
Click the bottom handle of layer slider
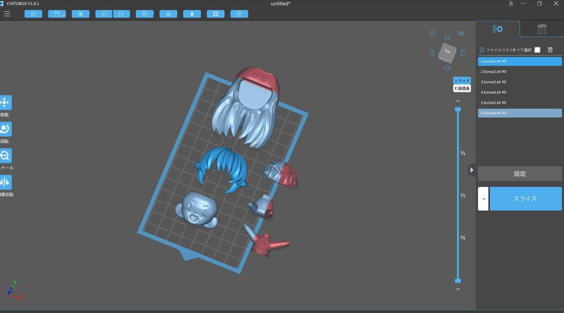pyautogui.click(x=458, y=281)
